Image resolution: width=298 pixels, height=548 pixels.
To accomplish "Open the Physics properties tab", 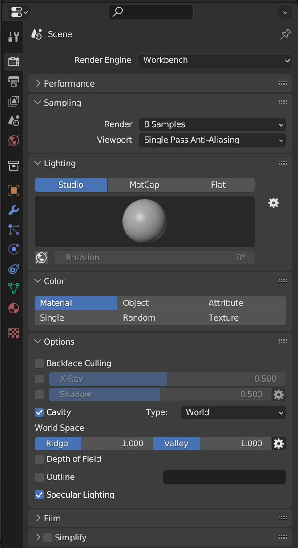I will [x=13, y=249].
